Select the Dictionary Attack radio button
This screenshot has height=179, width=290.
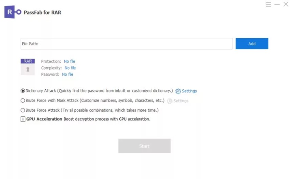(23, 91)
